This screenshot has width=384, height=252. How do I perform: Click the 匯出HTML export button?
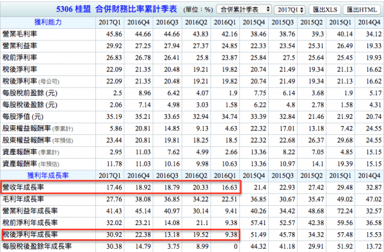[362, 10]
